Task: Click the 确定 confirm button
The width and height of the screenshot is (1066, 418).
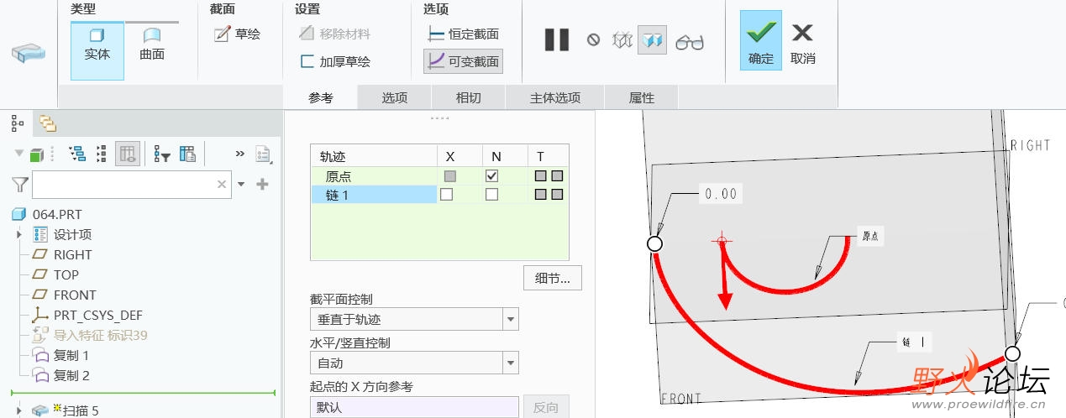Action: coord(761,40)
